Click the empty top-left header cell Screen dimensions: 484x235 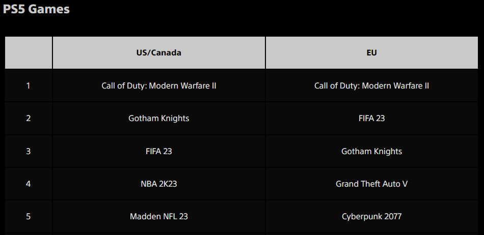click(x=29, y=52)
